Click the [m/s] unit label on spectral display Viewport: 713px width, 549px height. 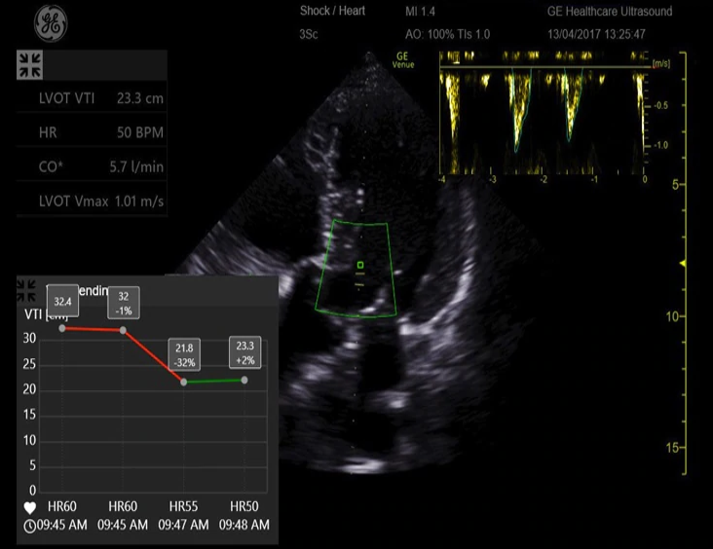661,63
